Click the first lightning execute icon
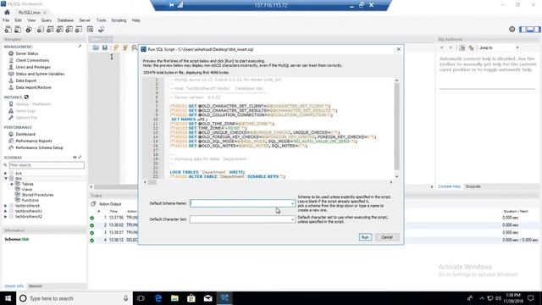Viewport: 542px width, 305px height. tap(116, 47)
